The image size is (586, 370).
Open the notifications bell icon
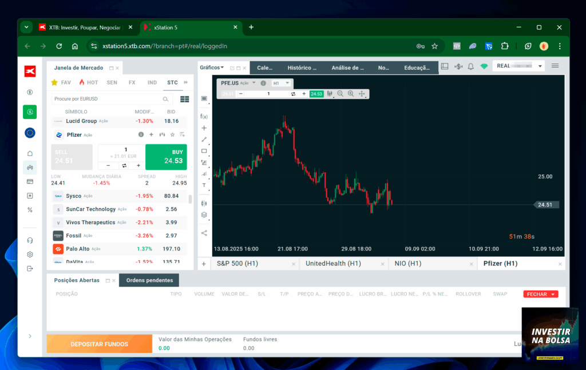pyautogui.click(x=471, y=66)
